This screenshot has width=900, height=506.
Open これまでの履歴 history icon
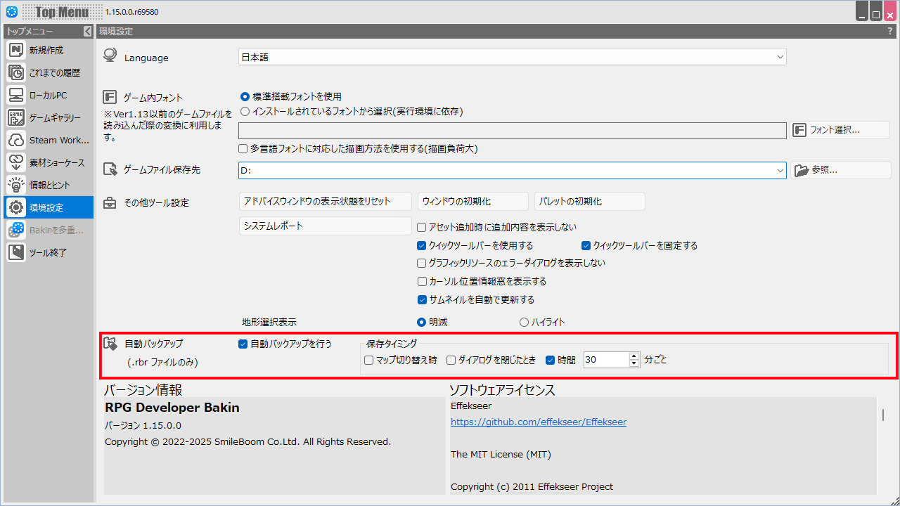point(17,72)
